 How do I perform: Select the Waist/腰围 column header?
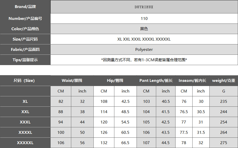pos(72,81)
